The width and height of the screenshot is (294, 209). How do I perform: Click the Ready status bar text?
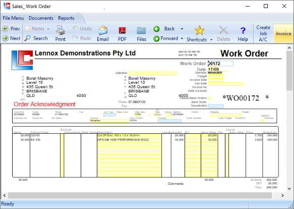coord(8,204)
